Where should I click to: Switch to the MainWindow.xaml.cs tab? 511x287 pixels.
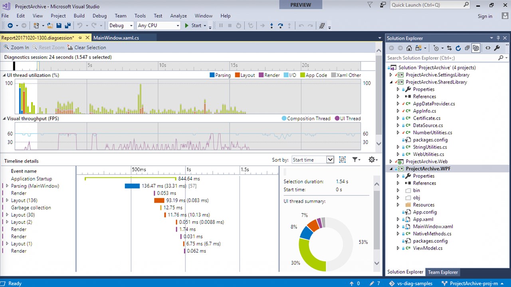[116, 38]
